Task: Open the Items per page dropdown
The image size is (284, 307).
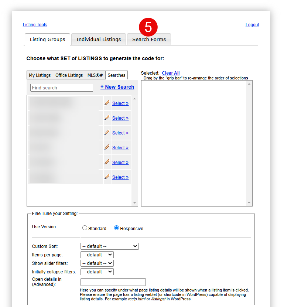Action: click(97, 255)
